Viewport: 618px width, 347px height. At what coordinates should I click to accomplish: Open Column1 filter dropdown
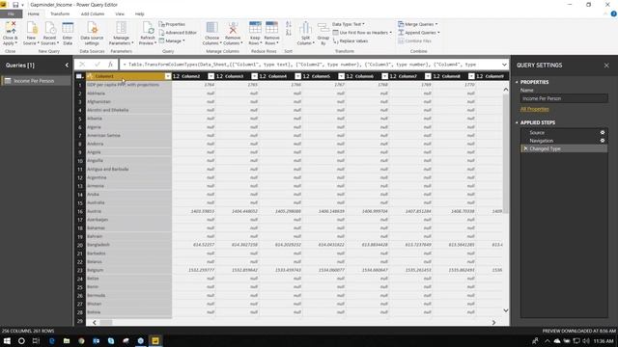click(168, 76)
